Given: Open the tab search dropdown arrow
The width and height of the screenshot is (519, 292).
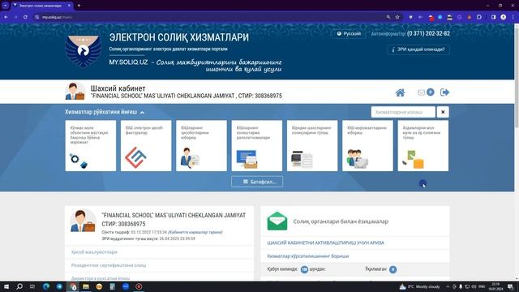Looking at the screenshot, I should pos(6,6).
